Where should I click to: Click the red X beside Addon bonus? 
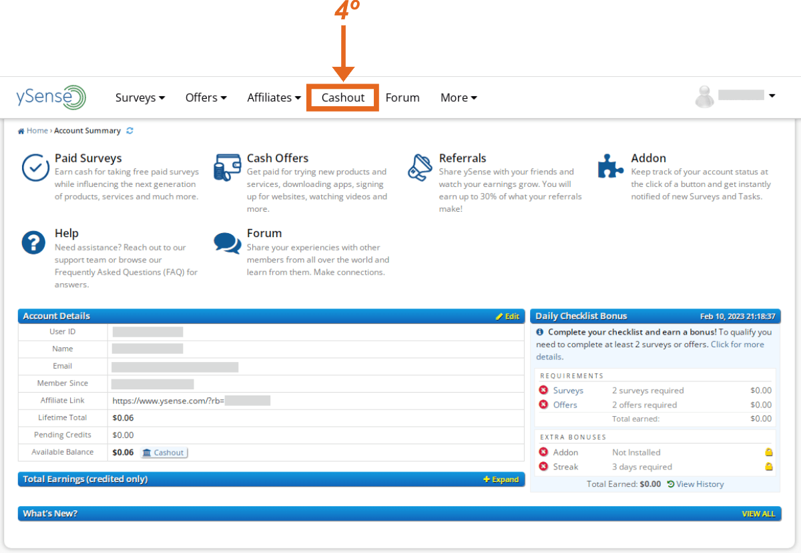point(543,452)
